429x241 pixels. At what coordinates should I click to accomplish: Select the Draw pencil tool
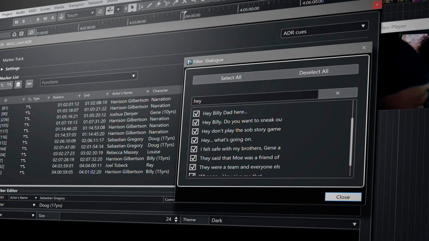pyautogui.click(x=150, y=5)
